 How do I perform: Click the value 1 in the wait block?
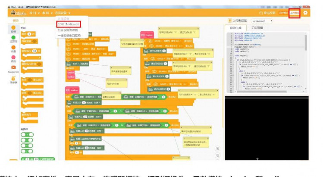pyautogui.click(x=29, y=34)
